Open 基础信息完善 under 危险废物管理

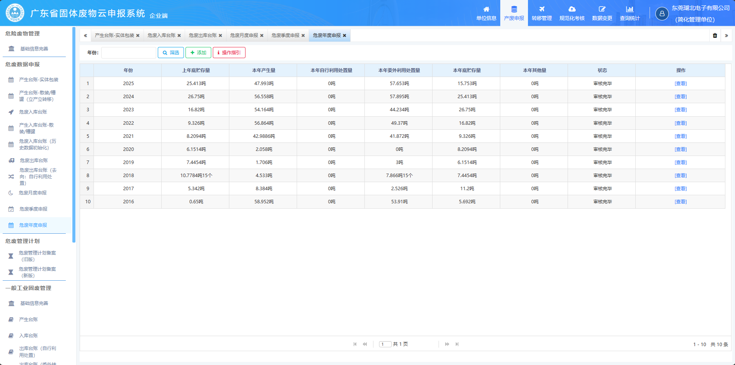[x=34, y=49]
